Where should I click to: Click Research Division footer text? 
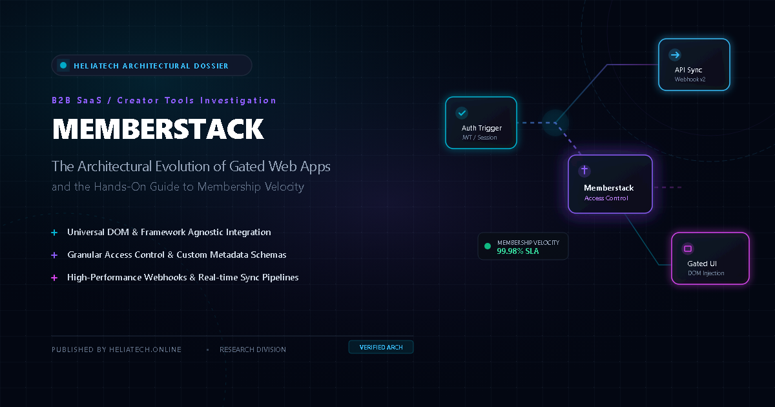point(253,350)
